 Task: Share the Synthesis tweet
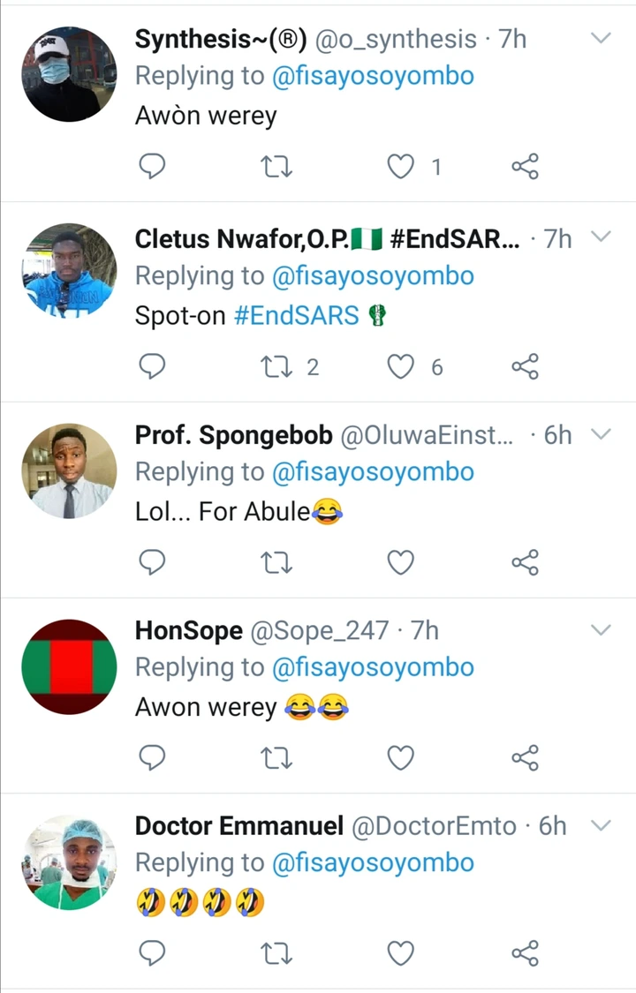[x=525, y=167]
